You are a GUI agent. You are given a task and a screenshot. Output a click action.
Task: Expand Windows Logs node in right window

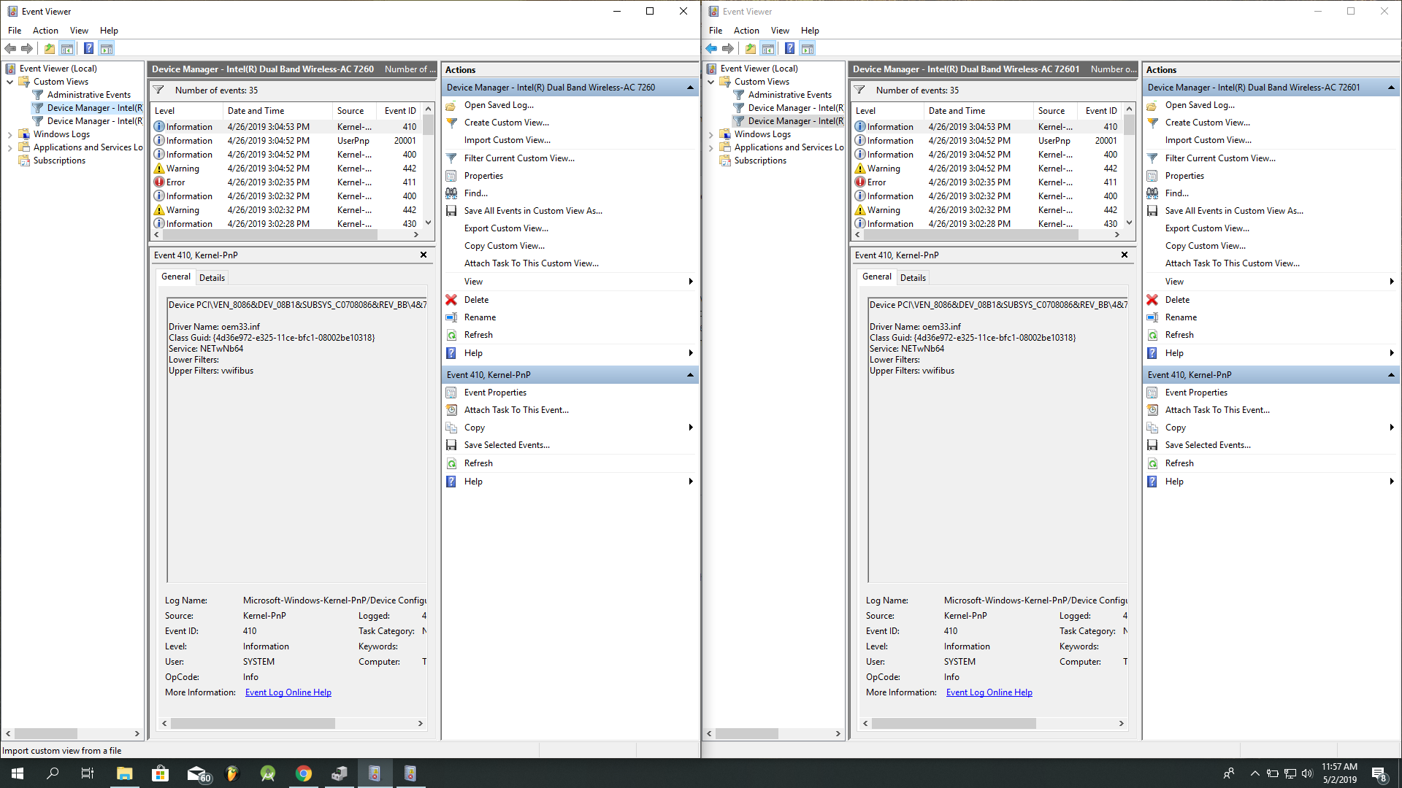[x=710, y=134]
